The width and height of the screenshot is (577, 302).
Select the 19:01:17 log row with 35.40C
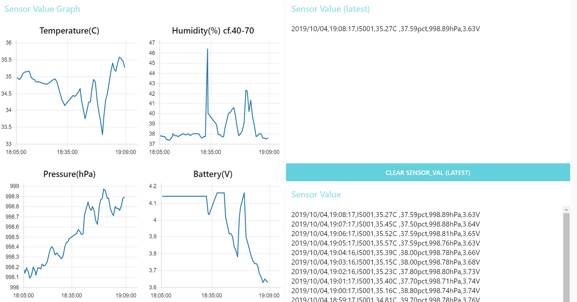[385, 281]
